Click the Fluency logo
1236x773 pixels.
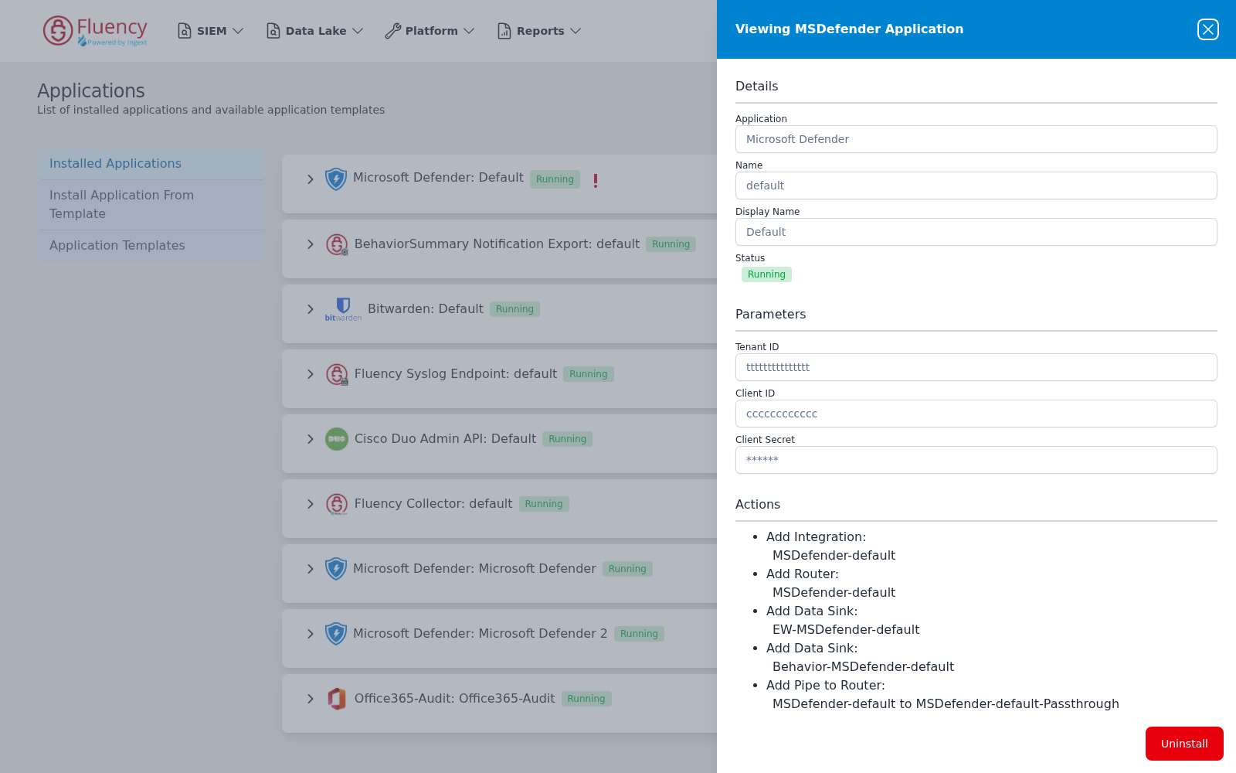tap(95, 31)
